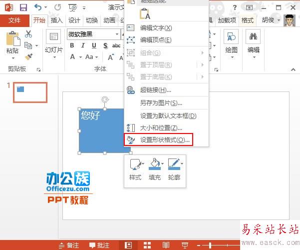300x250 pixels.
Task: Click the PowerPoint application icon
Action: pyautogui.click(x=9, y=7)
